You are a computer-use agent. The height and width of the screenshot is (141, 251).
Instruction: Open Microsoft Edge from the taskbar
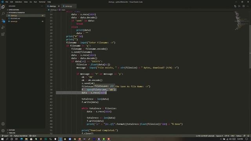click(x=22, y=139)
